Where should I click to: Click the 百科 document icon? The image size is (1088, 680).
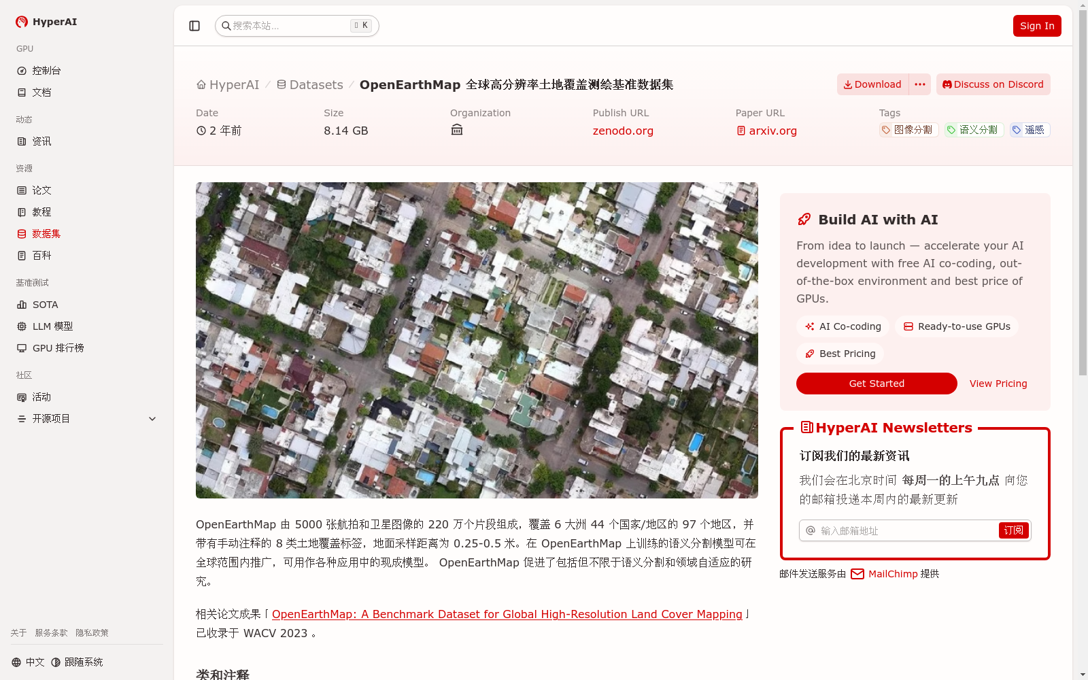22,256
